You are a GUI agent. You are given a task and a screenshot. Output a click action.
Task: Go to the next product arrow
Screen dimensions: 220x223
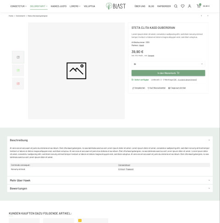click(208, 16)
